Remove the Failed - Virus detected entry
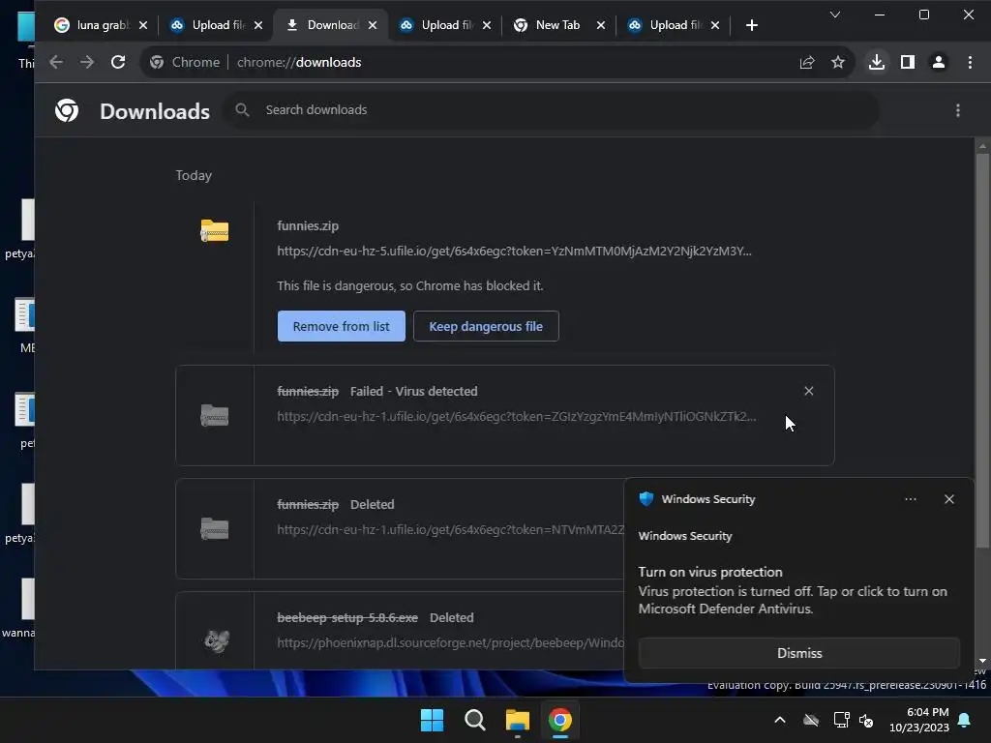The height and width of the screenshot is (743, 991). click(x=809, y=391)
